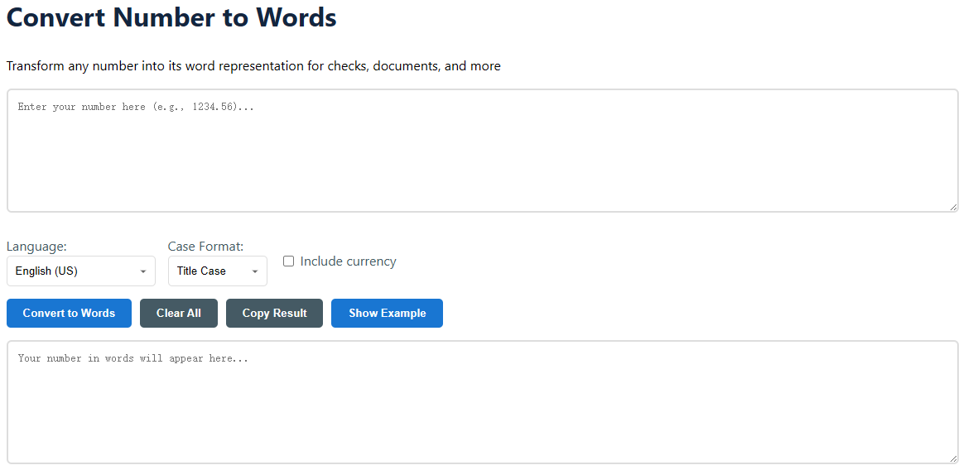Click the 'Include currency' label text
968x470 pixels.
click(348, 261)
